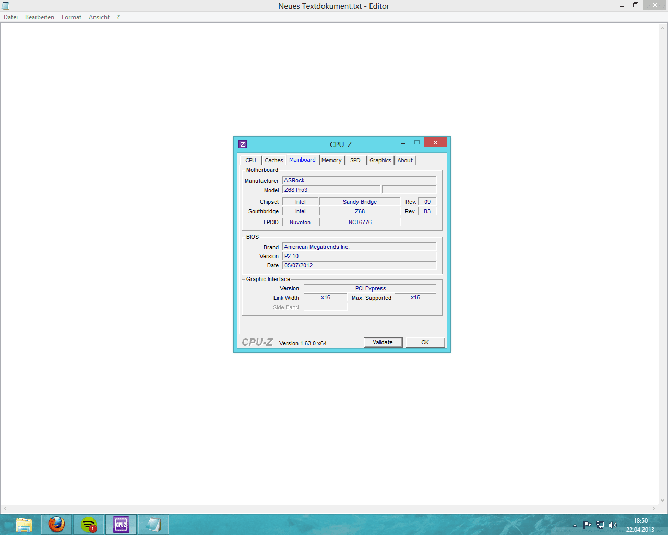Click the Editor notepad title bar icon
Image resolution: width=668 pixels, height=535 pixels.
6,6
